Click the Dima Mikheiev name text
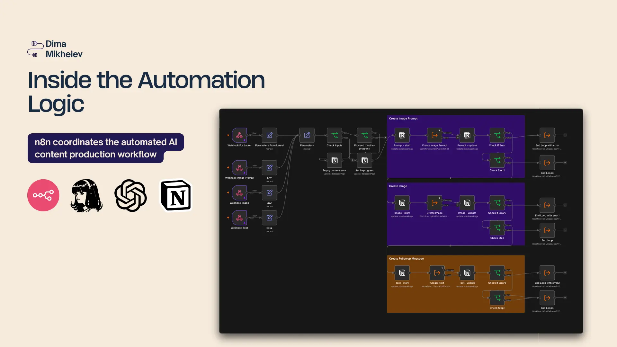The height and width of the screenshot is (347, 617). (64, 49)
